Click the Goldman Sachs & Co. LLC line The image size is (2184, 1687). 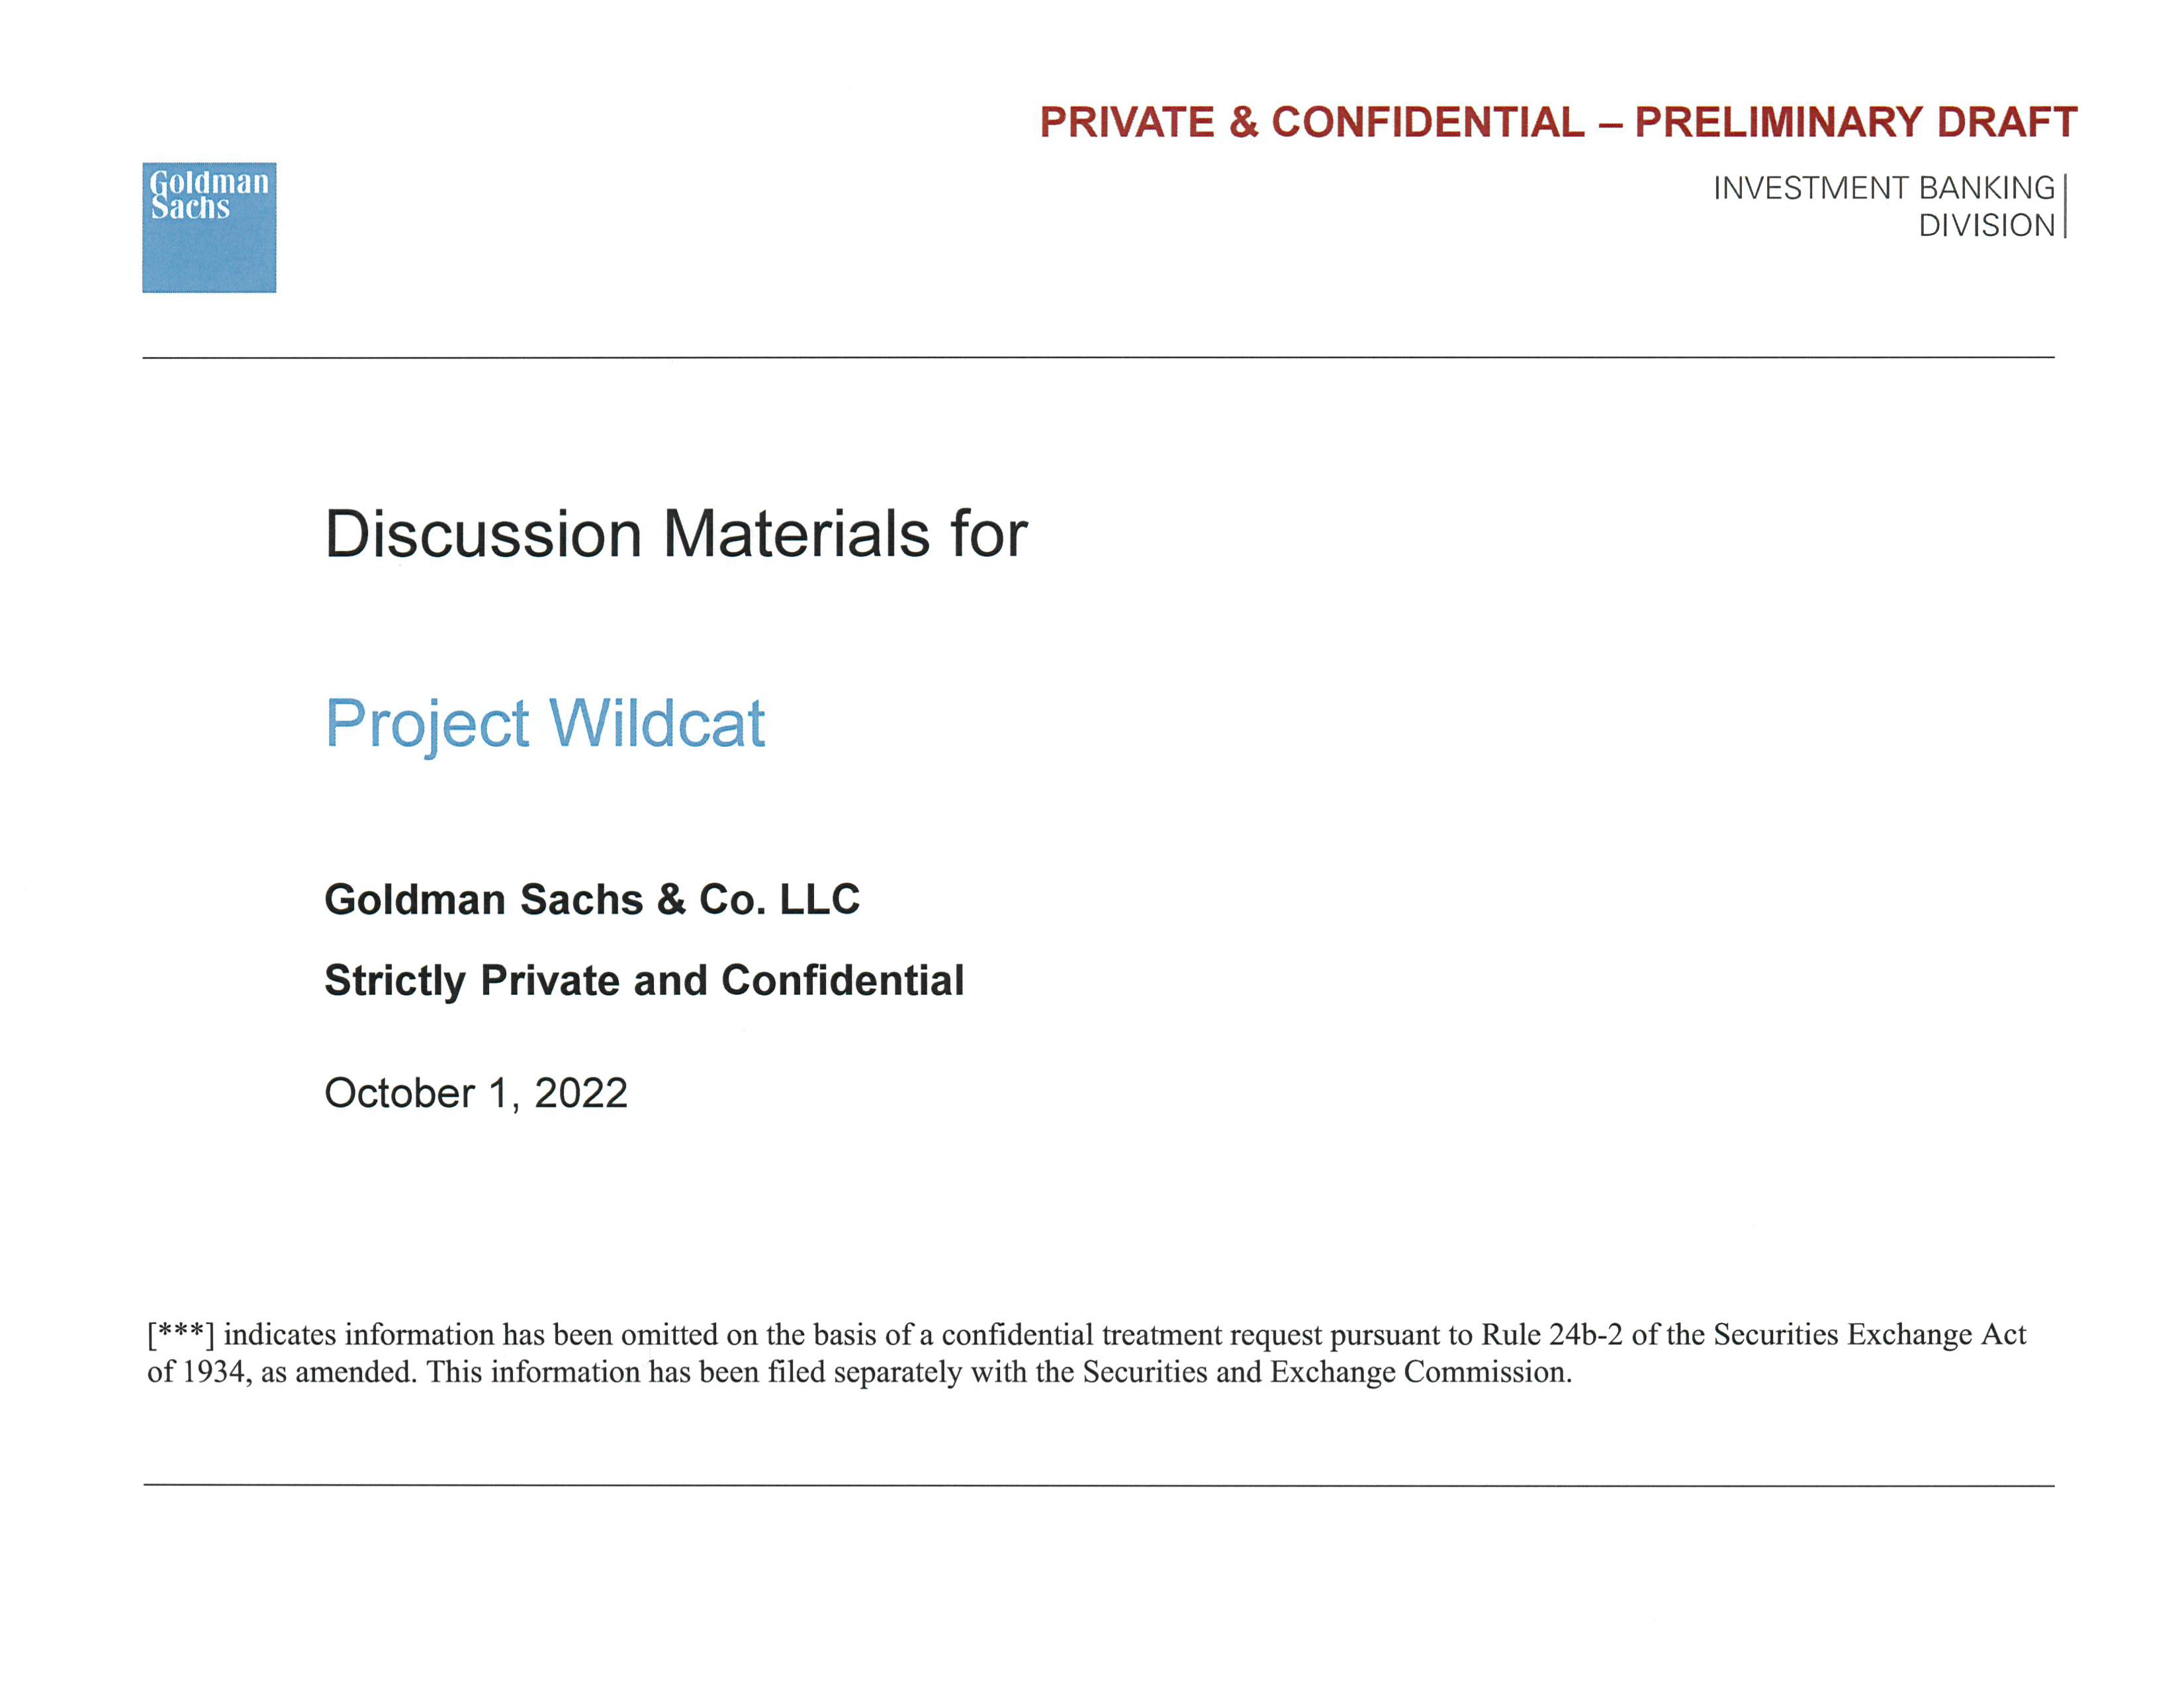[x=592, y=900]
